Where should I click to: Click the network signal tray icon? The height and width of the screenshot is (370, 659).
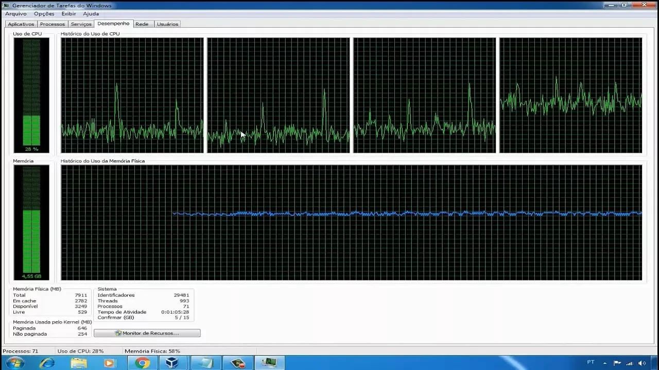tap(629, 363)
